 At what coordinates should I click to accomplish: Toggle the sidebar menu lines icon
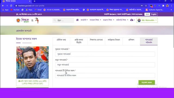click(32, 20)
